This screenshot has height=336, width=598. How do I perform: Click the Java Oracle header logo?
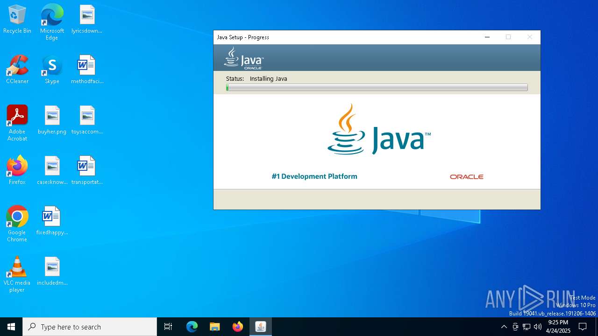pos(243,58)
